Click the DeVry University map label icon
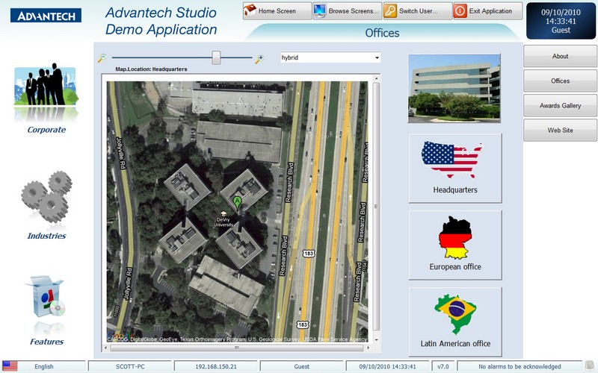 224,214
